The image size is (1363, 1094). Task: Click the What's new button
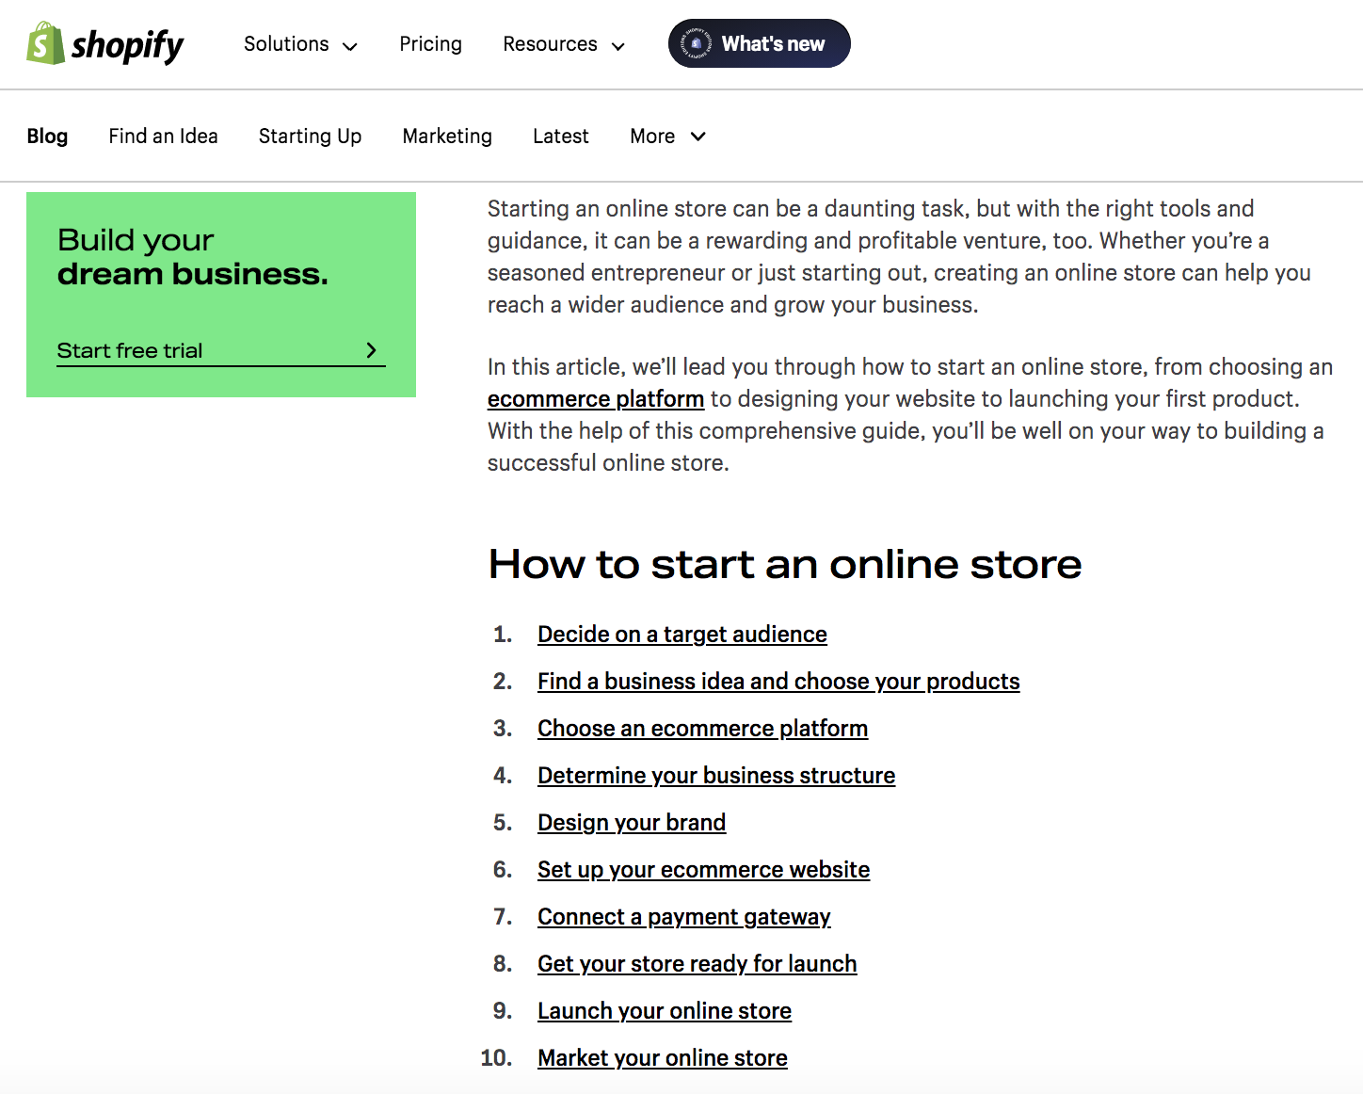(772, 43)
